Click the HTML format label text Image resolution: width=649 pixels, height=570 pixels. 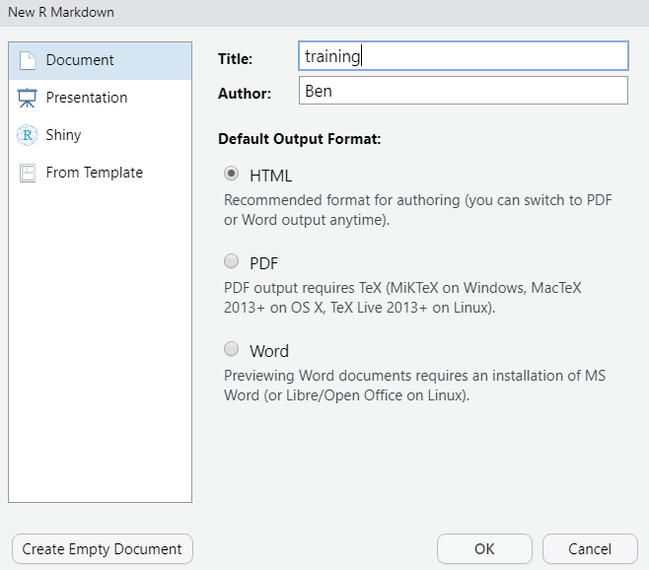point(270,176)
